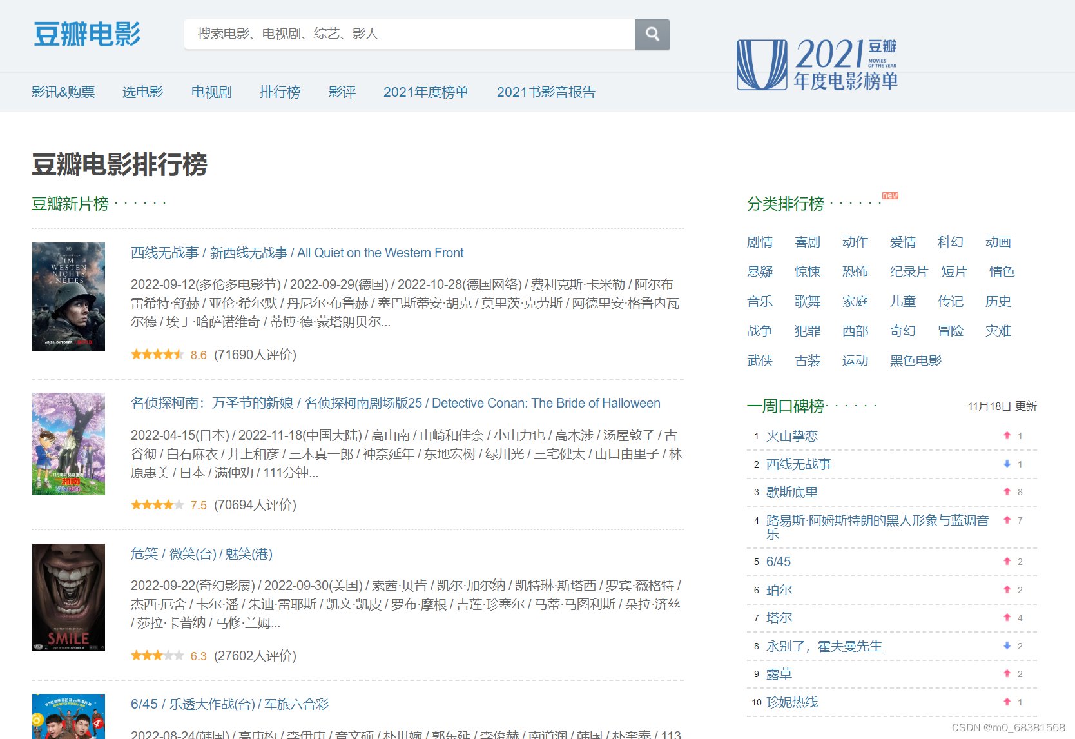Select the 灾难 category
This screenshot has height=739, width=1075.
click(998, 331)
